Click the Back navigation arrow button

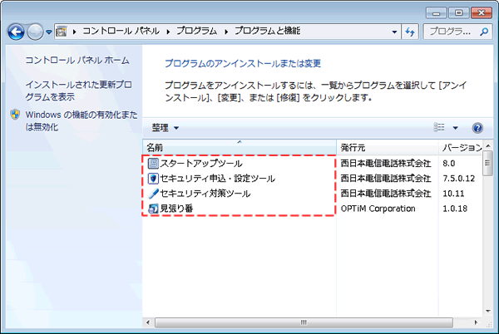(16, 32)
